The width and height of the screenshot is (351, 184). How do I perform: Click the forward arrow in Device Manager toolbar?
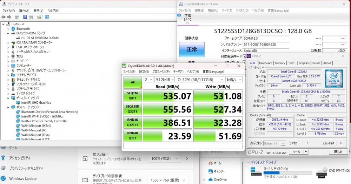9,17
